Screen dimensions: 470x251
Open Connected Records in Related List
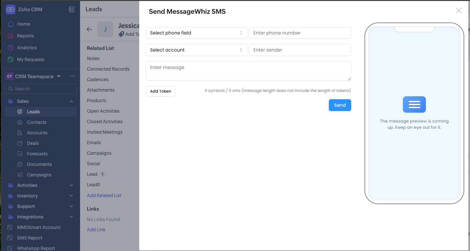pyautogui.click(x=108, y=69)
